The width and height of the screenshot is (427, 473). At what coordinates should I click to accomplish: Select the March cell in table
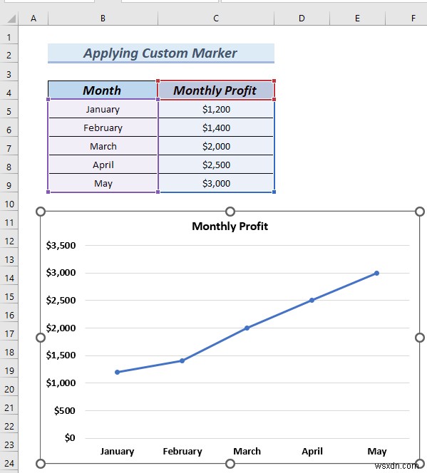click(x=103, y=146)
